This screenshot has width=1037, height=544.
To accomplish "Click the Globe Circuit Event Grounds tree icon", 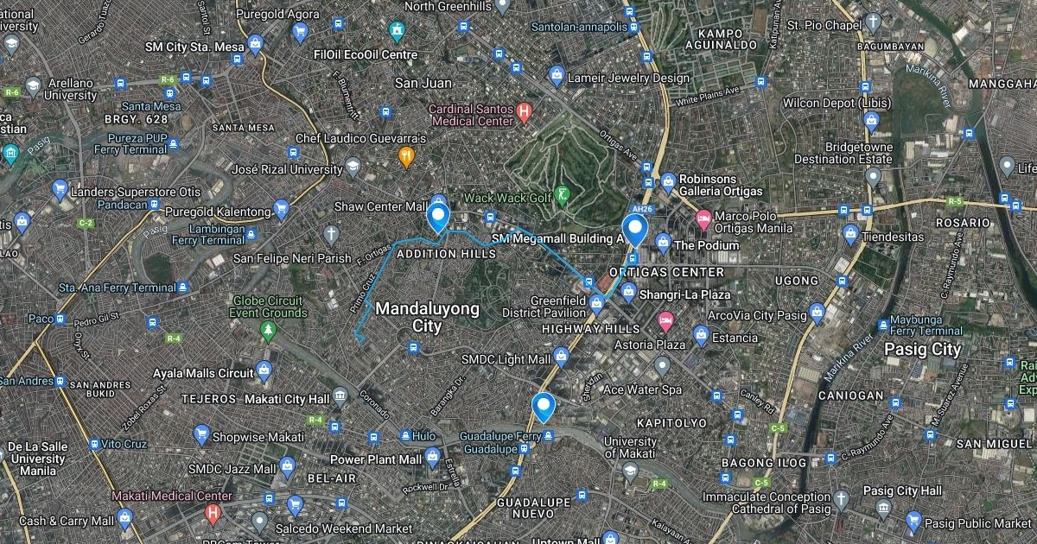I will pyautogui.click(x=269, y=330).
